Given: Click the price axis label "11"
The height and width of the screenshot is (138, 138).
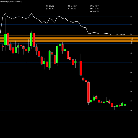Looking at the screenshot, I should point(131,110).
